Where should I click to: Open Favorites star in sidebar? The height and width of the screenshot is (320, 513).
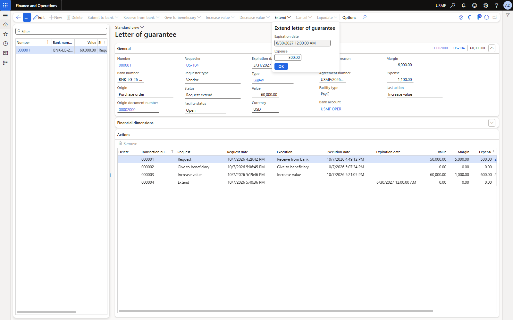tap(5, 34)
